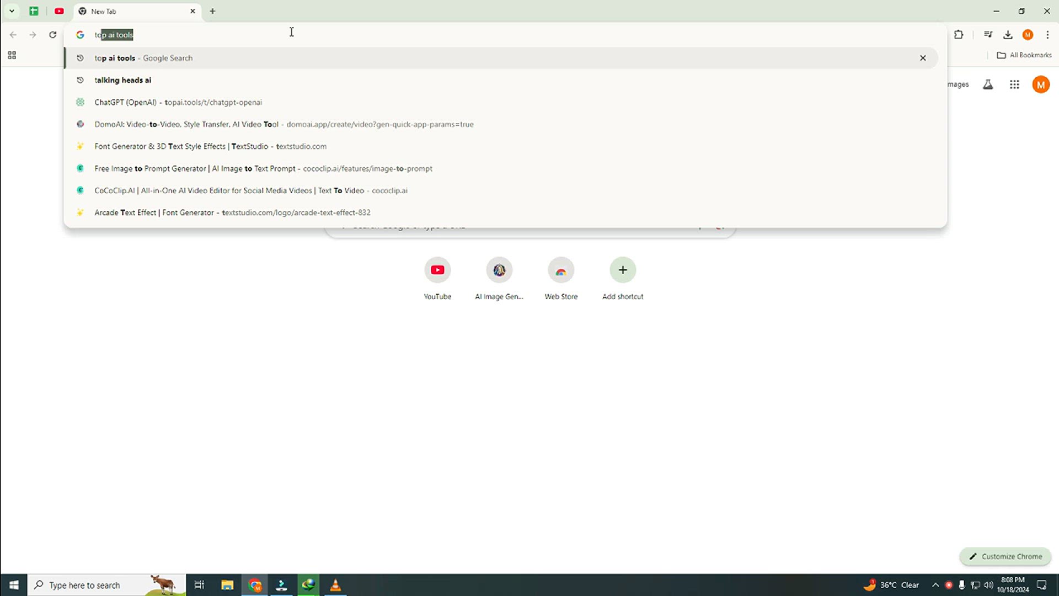Open the tab search dropdown arrow
This screenshot has width=1059, height=596.
click(x=12, y=11)
